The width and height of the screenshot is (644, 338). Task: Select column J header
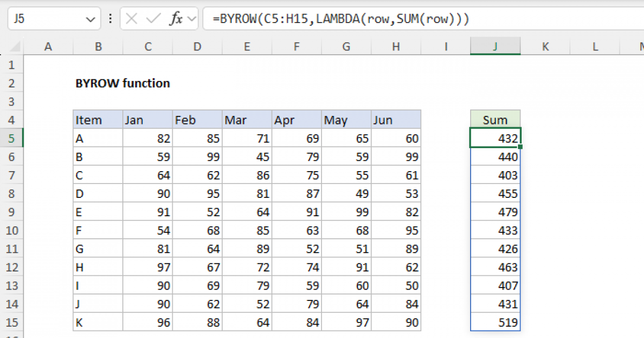click(495, 47)
